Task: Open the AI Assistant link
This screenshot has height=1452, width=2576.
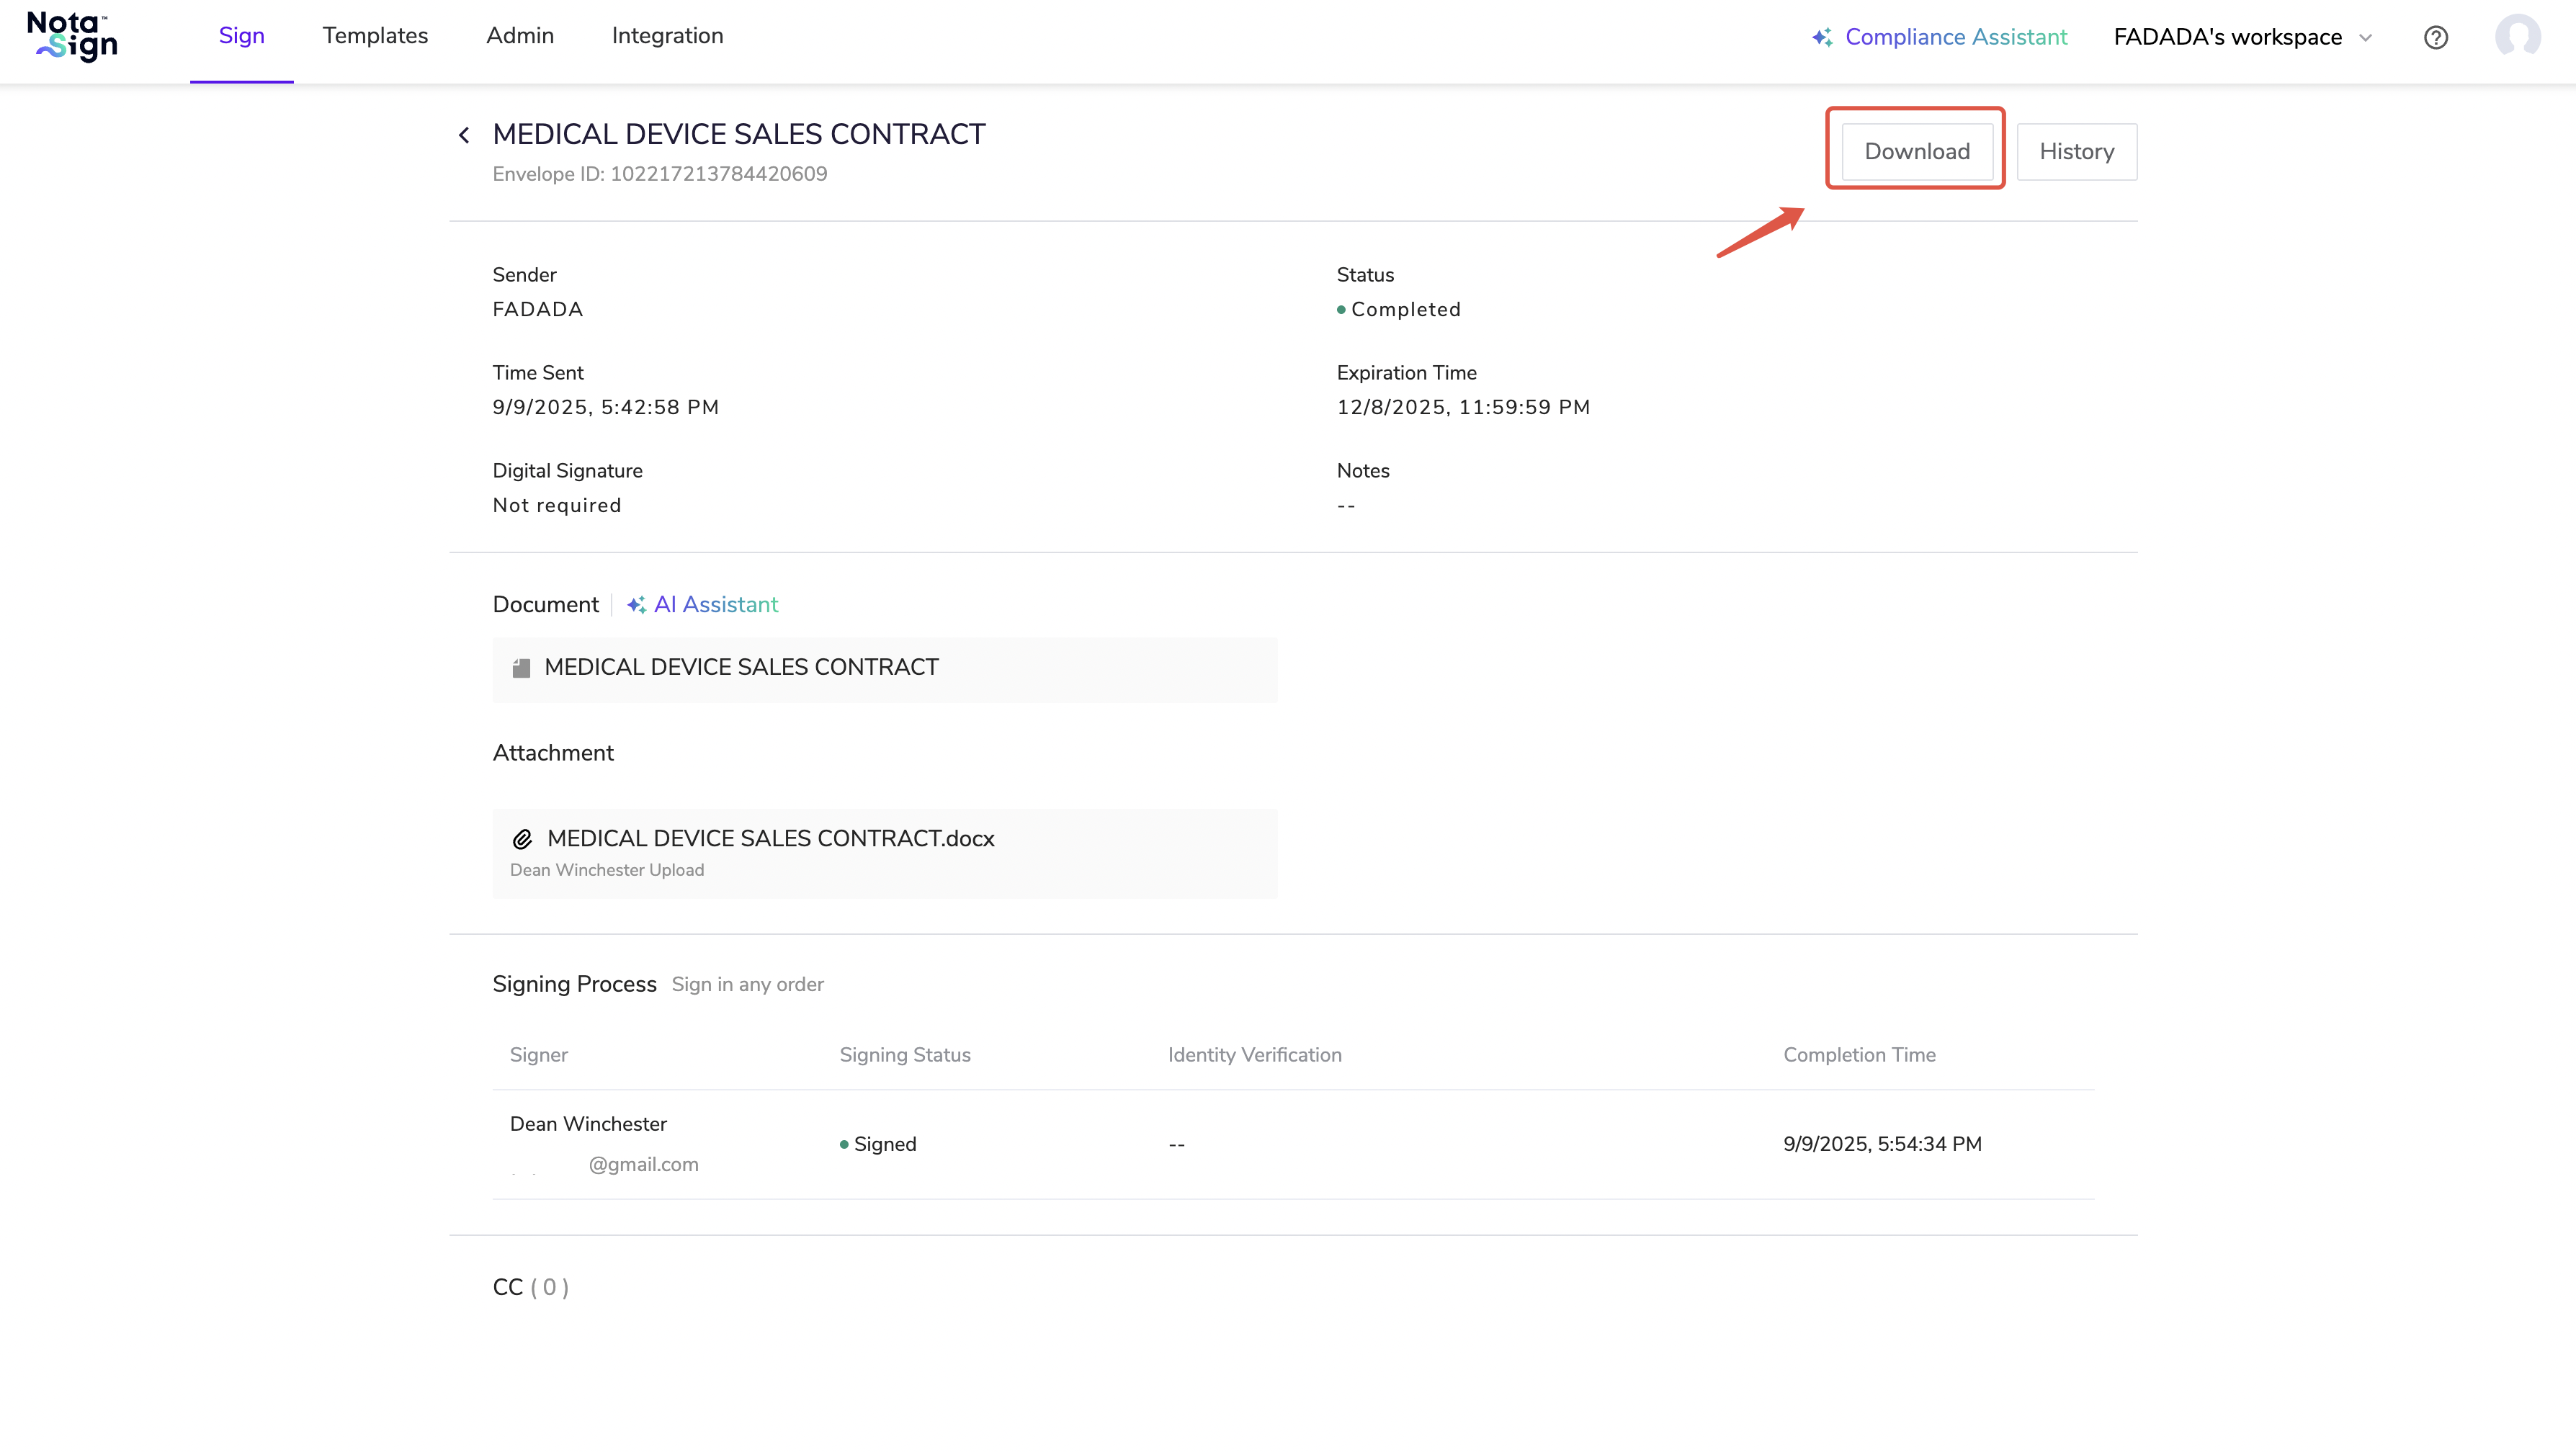Action: 716,605
